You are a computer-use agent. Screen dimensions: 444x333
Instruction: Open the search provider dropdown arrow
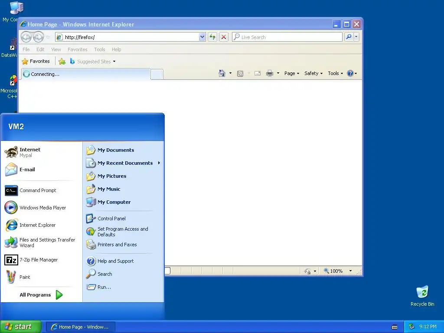(356, 37)
